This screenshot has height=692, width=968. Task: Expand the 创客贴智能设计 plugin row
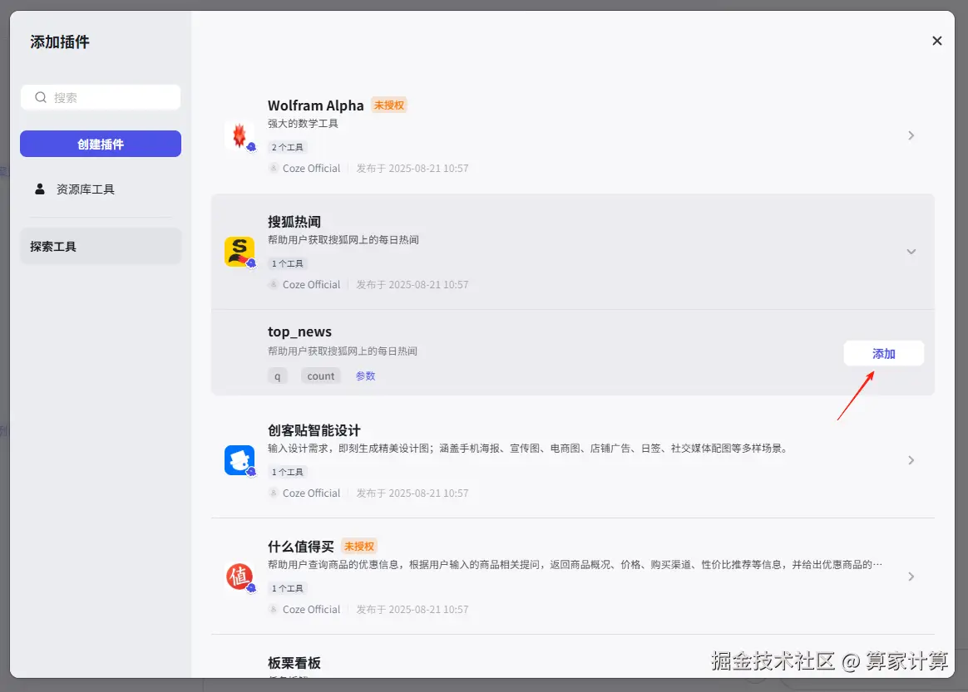click(x=911, y=460)
